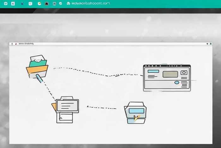Open the dropdown arrow at window's top right
The width and height of the screenshot is (221, 148).
207,44
